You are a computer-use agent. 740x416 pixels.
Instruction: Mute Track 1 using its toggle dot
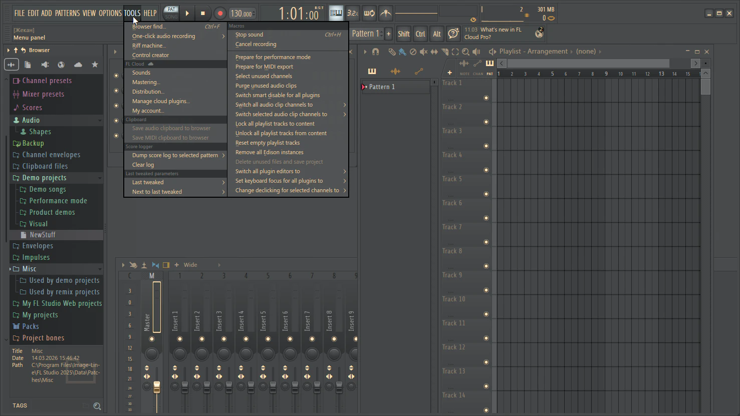pos(486,98)
